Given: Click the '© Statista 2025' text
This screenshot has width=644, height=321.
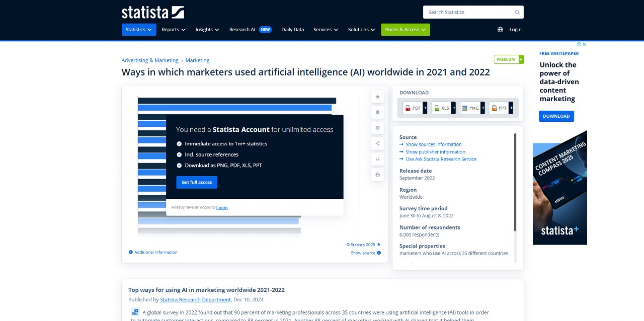Looking at the screenshot, I should pyautogui.click(x=361, y=245).
